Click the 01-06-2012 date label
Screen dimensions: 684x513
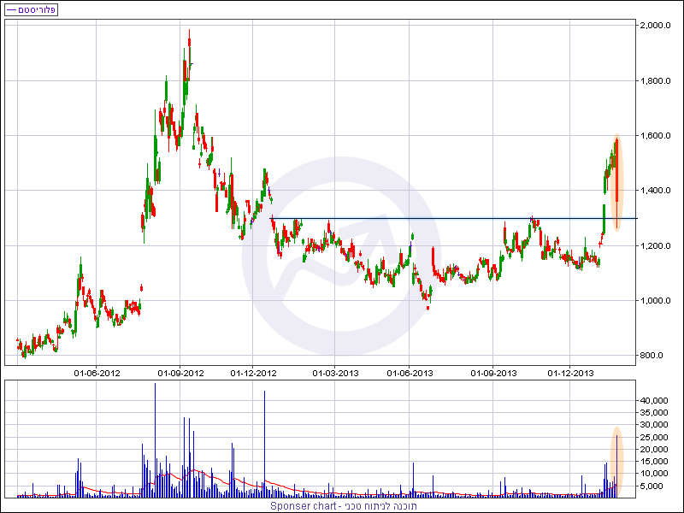tap(97, 374)
